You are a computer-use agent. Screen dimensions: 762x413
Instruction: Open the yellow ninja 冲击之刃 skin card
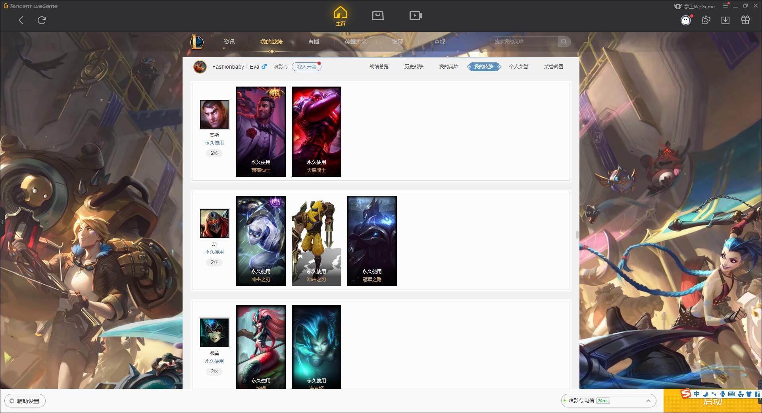tap(316, 241)
